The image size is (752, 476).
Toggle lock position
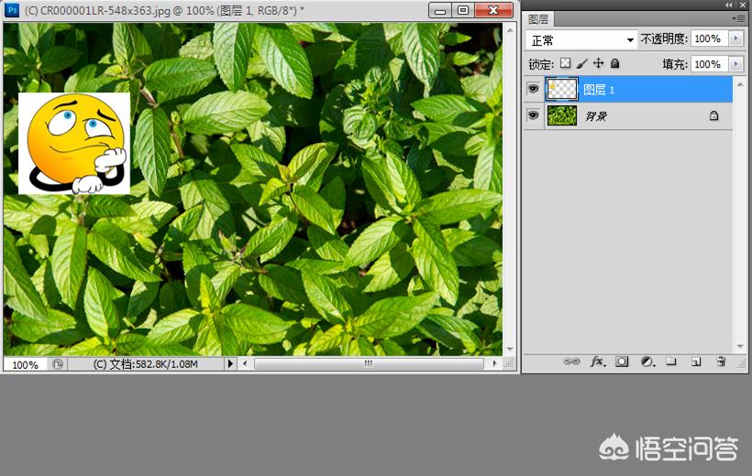coord(598,63)
